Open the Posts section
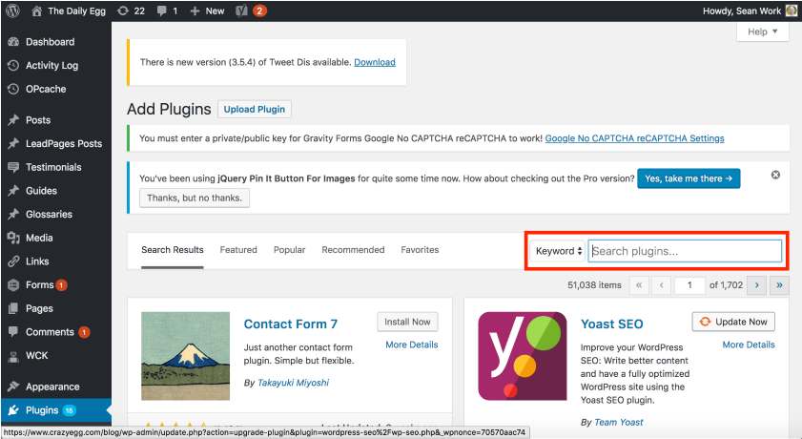This screenshot has height=439, width=802. click(x=38, y=120)
